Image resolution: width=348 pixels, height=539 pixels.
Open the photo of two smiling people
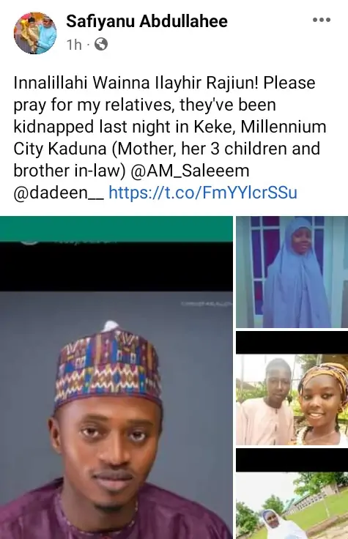coord(292,400)
